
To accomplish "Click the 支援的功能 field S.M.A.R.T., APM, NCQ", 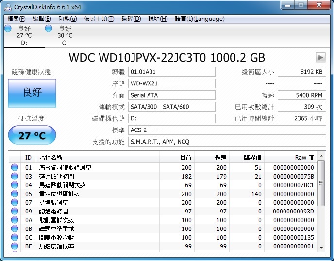I will pyautogui.click(x=227, y=142).
